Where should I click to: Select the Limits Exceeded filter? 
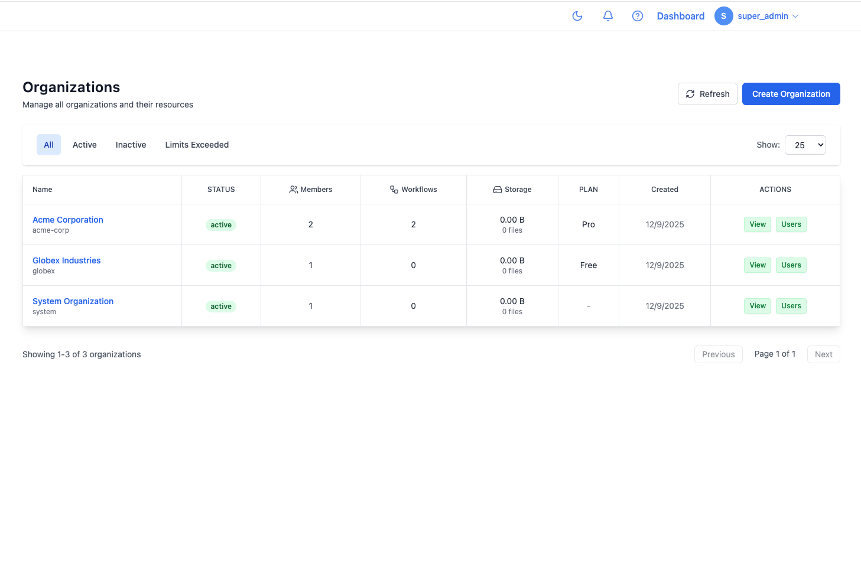point(197,145)
